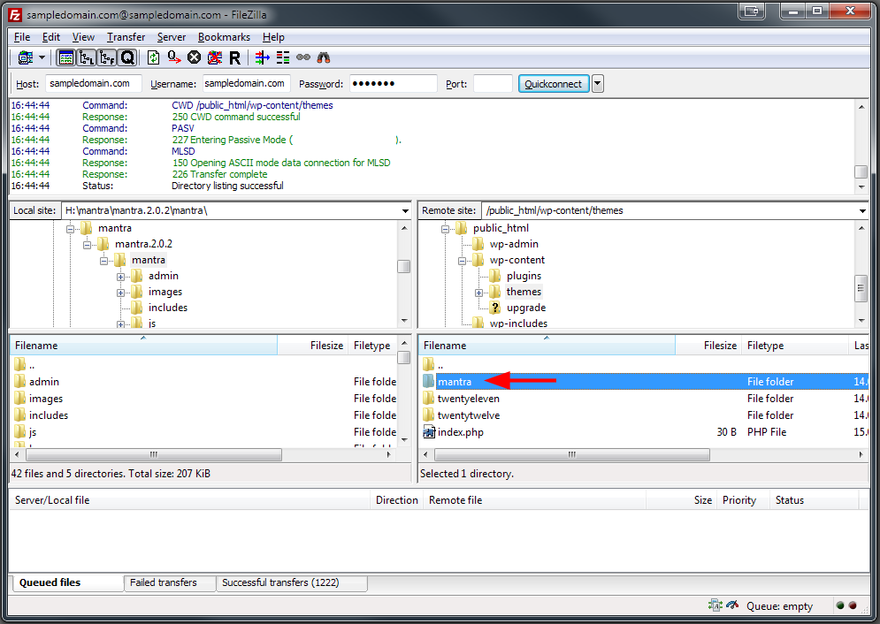Image resolution: width=880 pixels, height=624 pixels.
Task: Open the Quickconnect history dropdown
Action: 598,84
